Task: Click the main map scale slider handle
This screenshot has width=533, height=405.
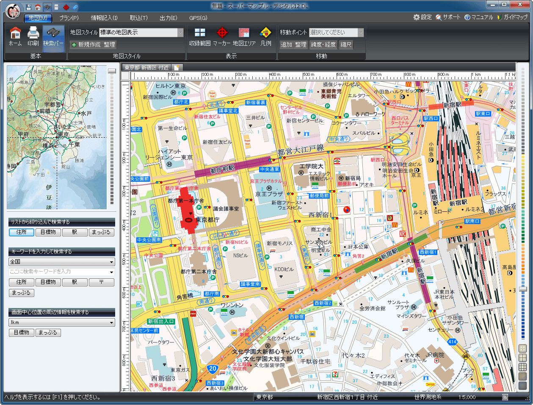Action: pos(523,288)
